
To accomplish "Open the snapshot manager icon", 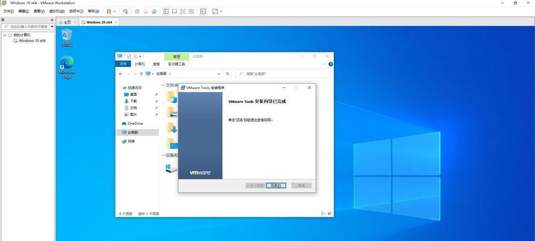I will pyautogui.click(x=154, y=11).
